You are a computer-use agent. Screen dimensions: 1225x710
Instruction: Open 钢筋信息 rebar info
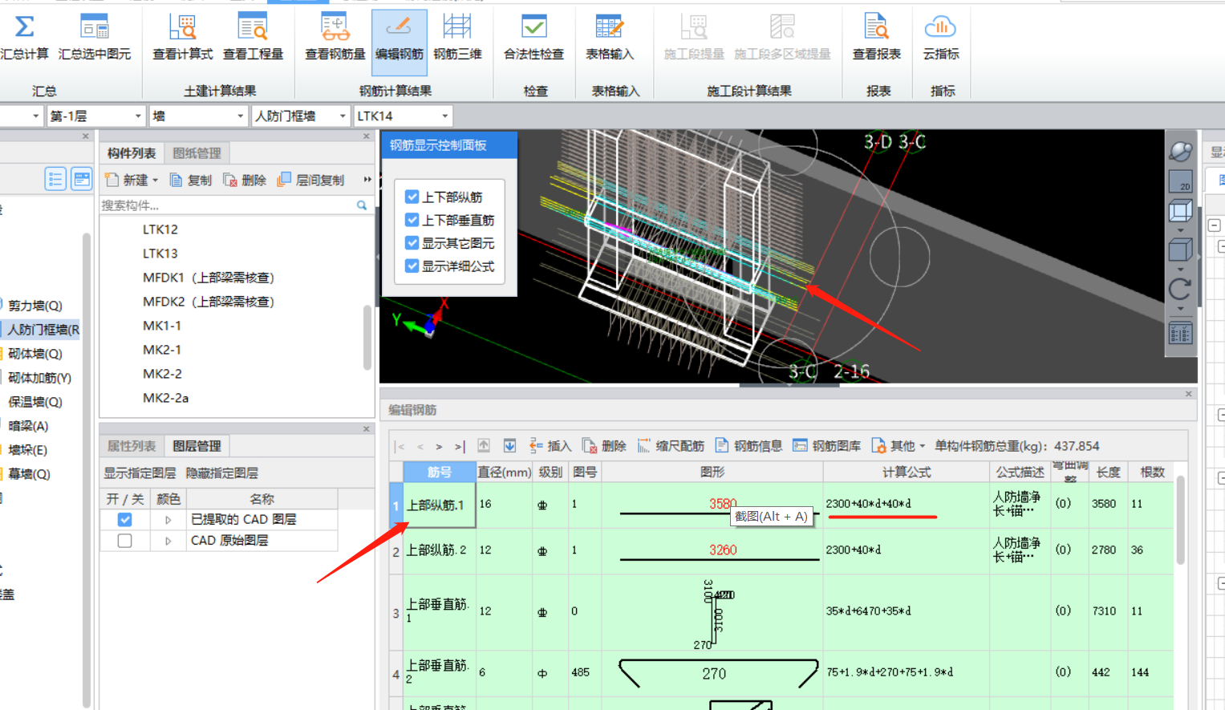pos(748,445)
